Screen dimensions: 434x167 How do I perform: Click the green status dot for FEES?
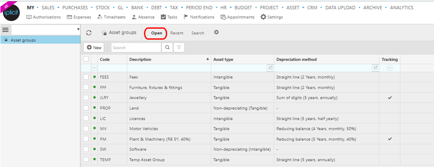pyautogui.click(x=95, y=77)
